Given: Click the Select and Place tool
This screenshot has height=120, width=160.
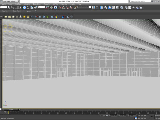Looking at the screenshot, I should click(36, 7).
